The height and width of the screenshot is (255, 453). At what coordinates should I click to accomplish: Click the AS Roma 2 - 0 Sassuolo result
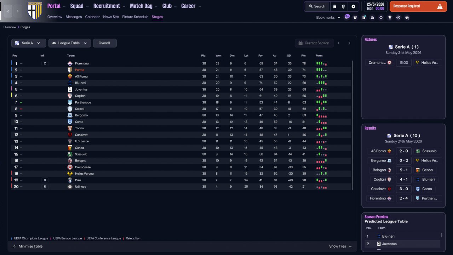(x=403, y=151)
